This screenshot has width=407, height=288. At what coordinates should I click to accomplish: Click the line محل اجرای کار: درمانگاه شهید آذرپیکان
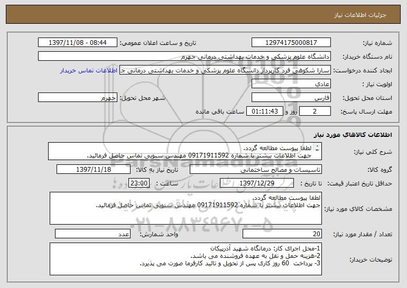[265, 248]
